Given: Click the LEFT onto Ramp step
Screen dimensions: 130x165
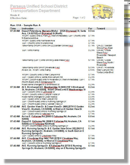Looking at the screenshot, I should 31,50.
